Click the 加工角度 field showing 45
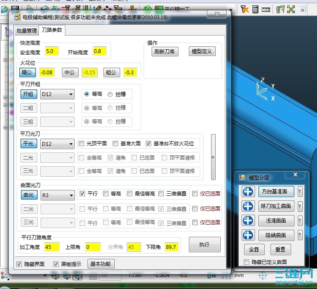The height and width of the screenshot is (289, 317). (x=52, y=247)
